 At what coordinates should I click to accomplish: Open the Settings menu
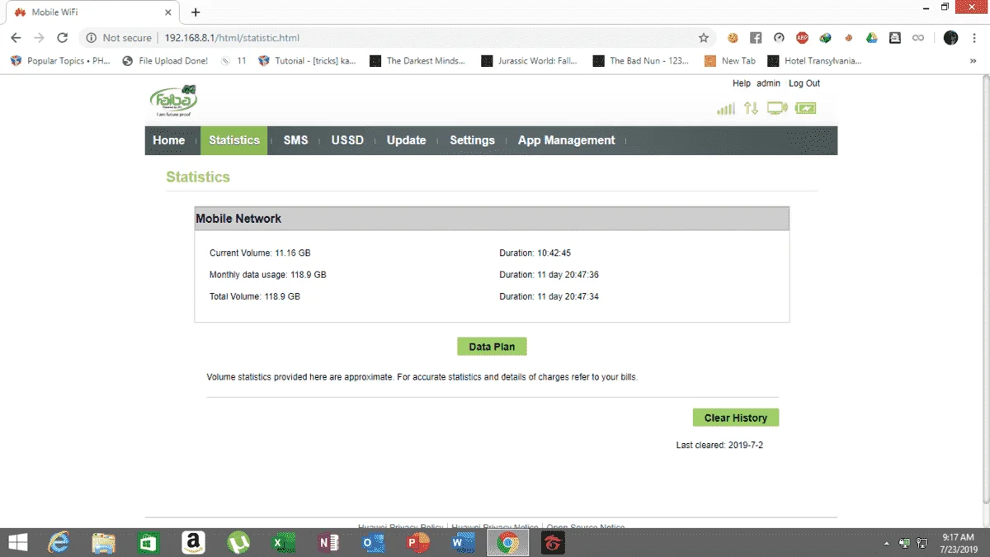tap(472, 140)
